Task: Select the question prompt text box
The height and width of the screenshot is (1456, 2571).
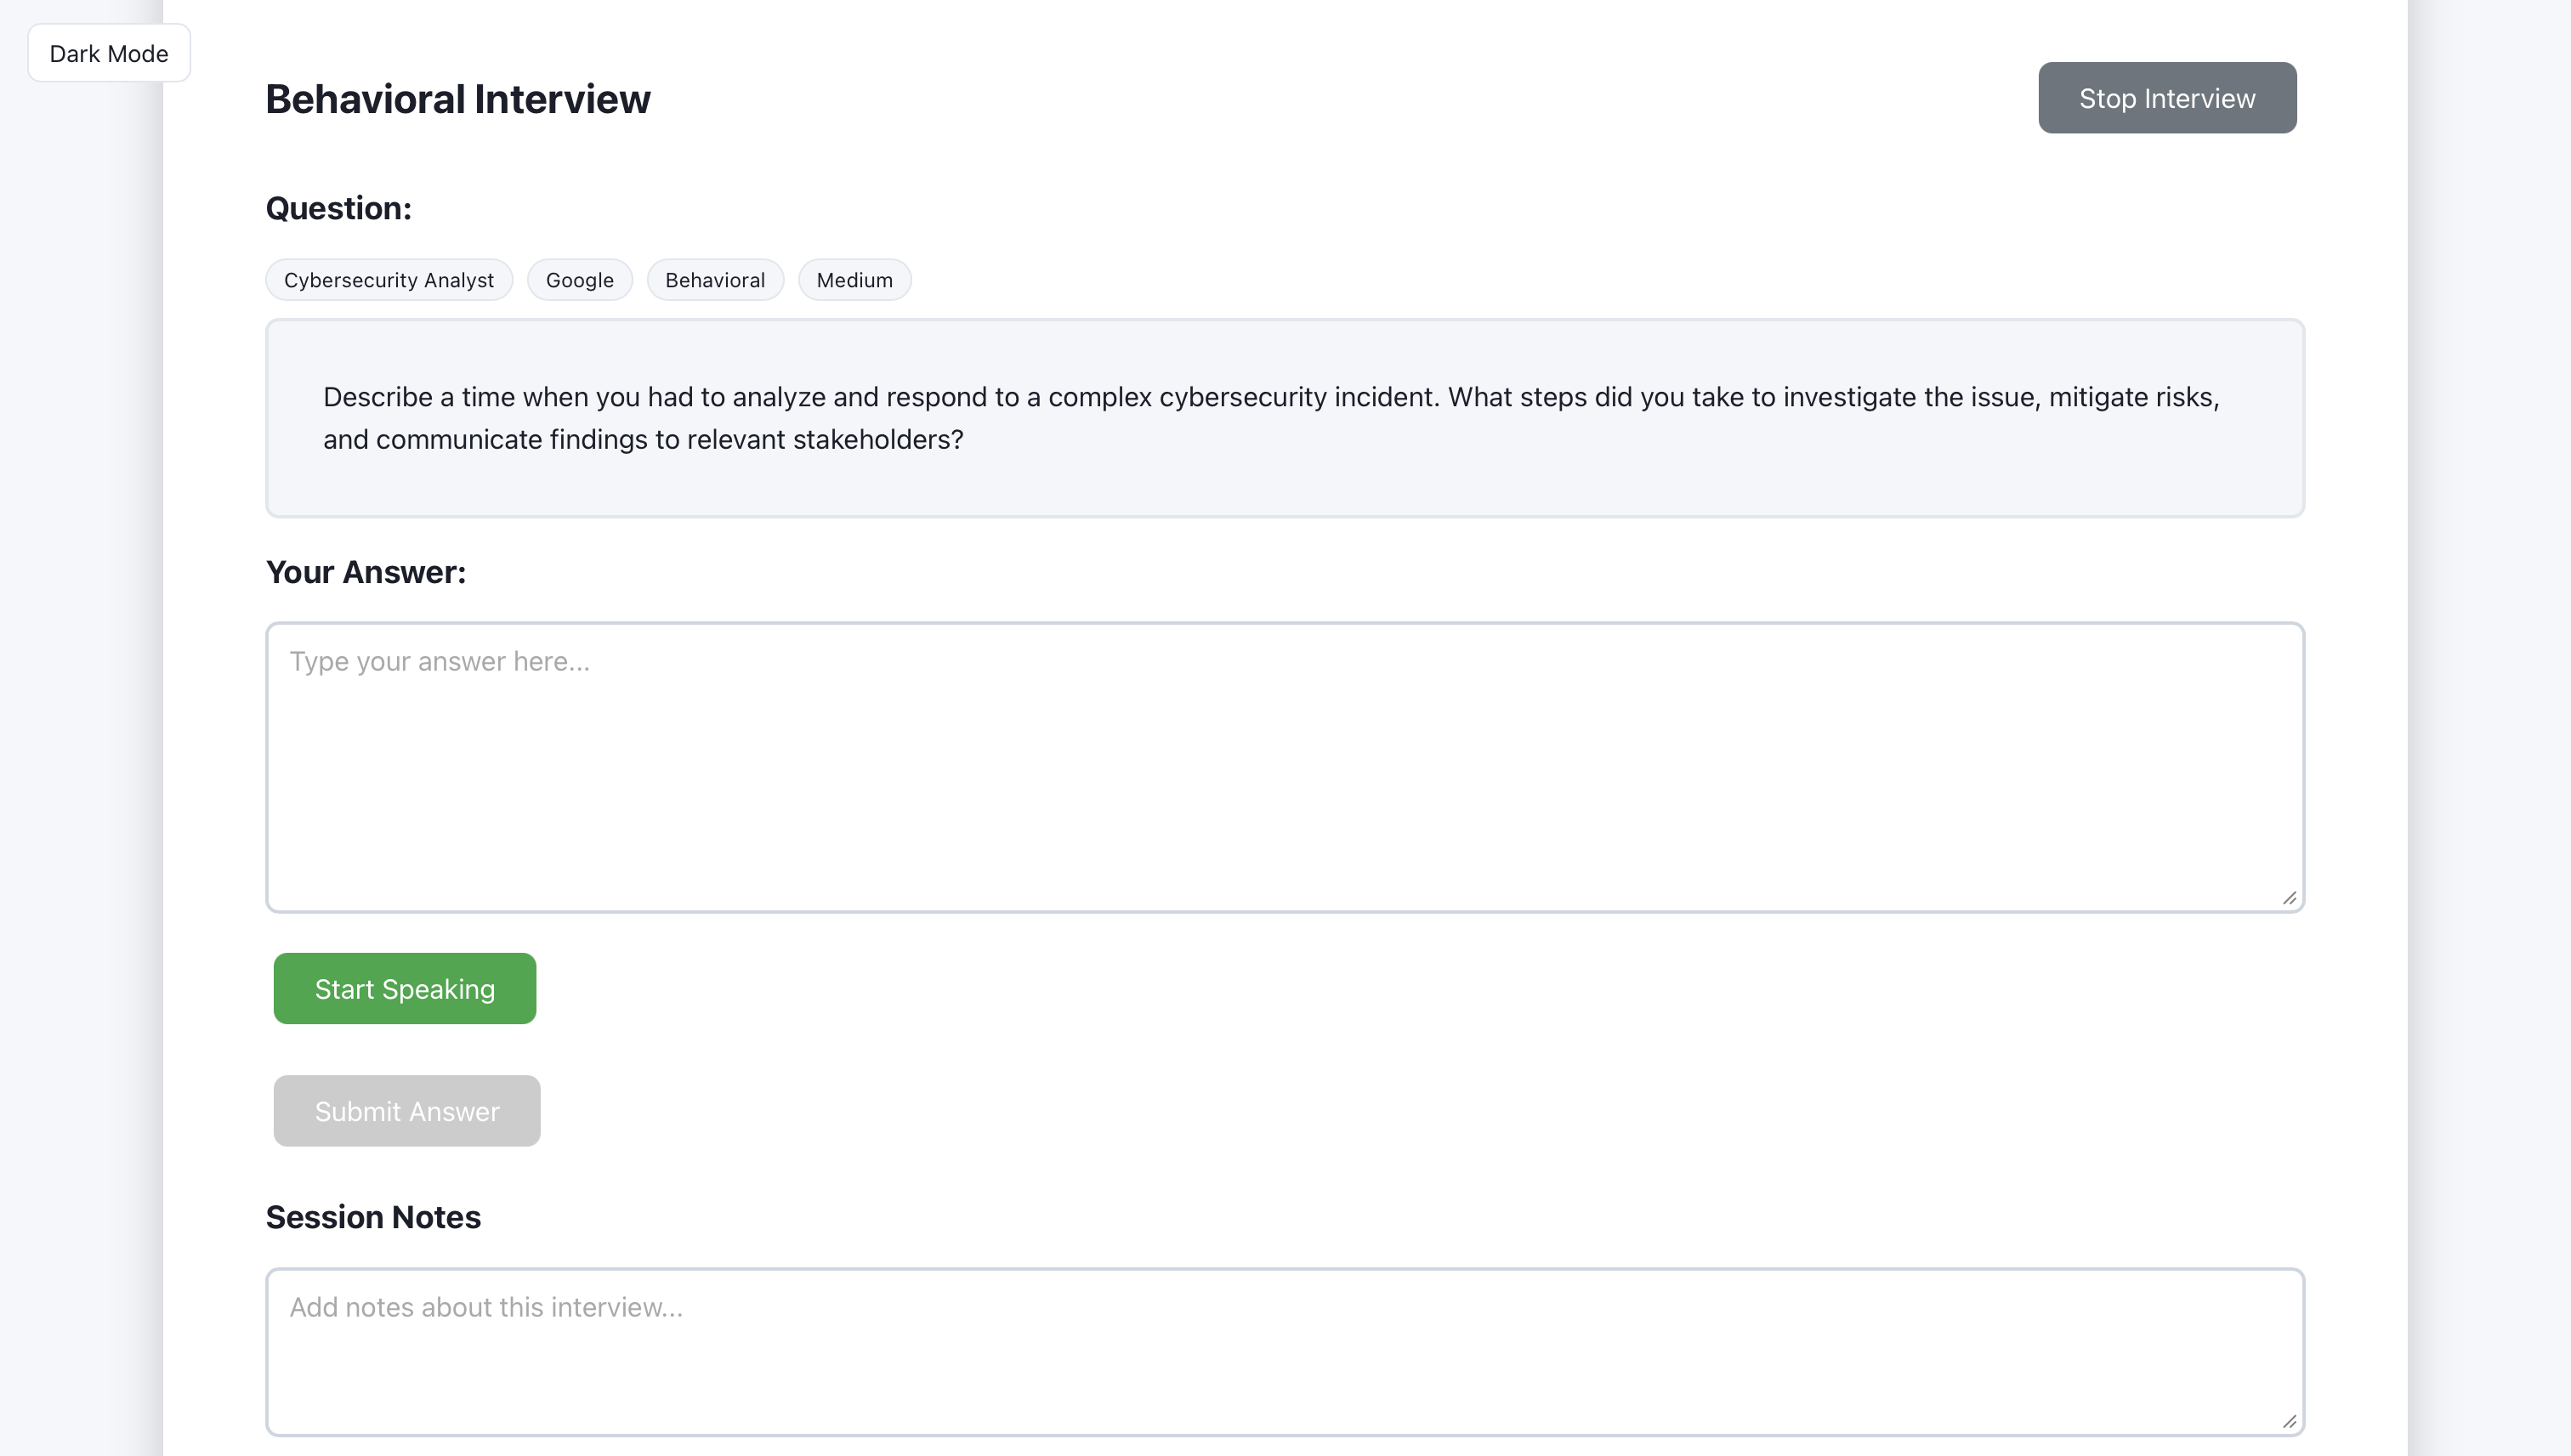Action: click(1285, 418)
